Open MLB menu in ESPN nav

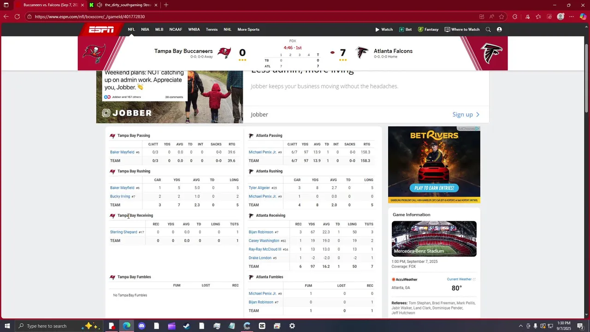[159, 30]
